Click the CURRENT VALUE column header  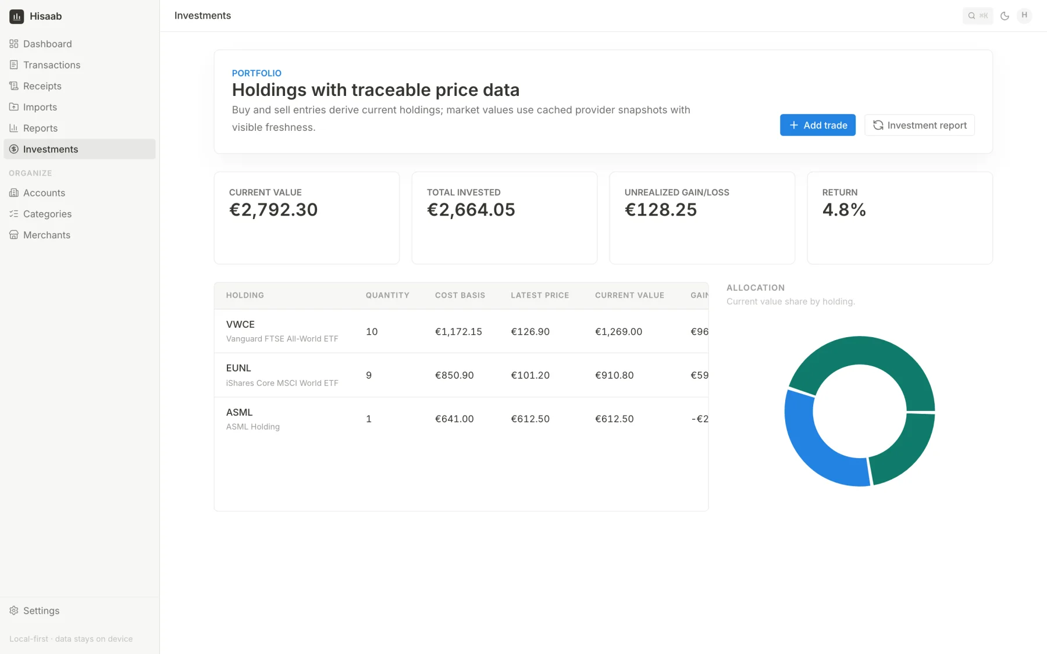pos(629,295)
